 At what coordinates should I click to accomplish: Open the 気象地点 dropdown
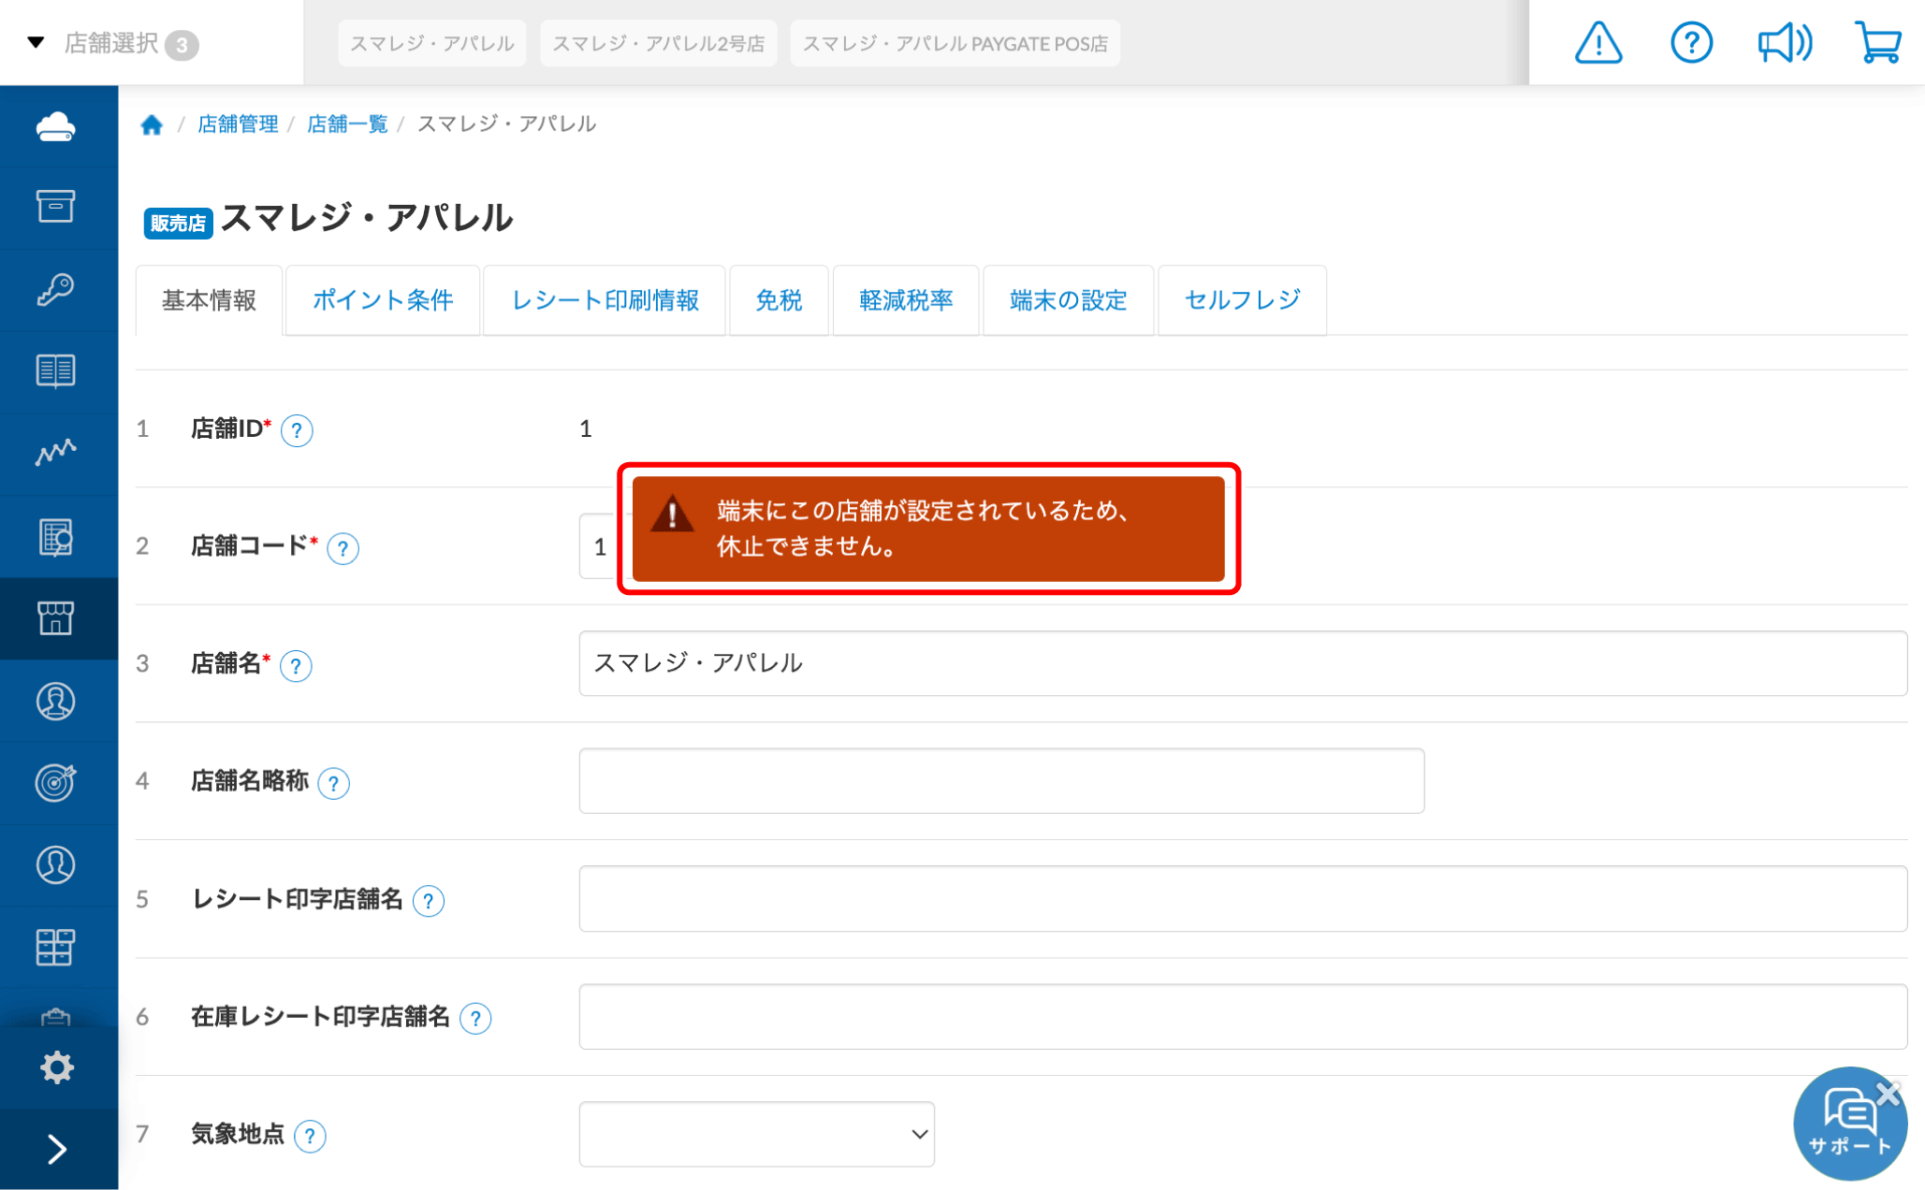click(x=756, y=1134)
